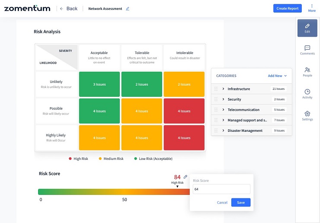Select the Edit panel icon
Screen dimensions: 320x223
307,28
